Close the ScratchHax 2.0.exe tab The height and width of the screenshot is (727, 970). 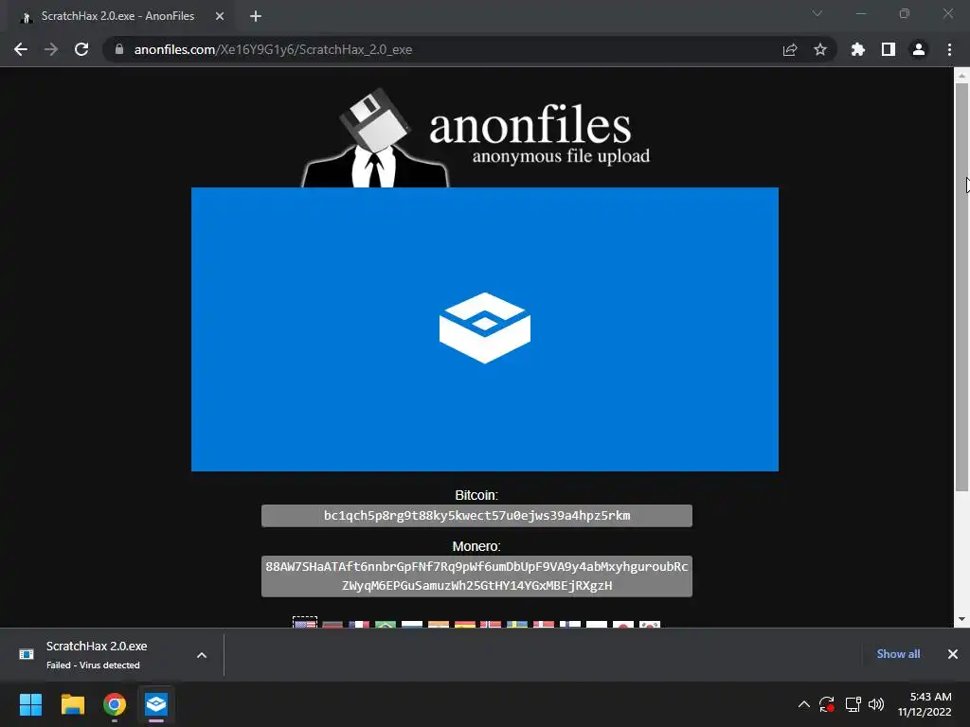point(220,16)
